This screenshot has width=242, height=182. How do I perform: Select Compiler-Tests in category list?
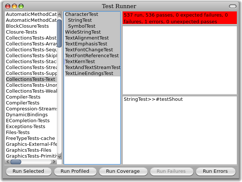pyautogui.click(x=23, y=97)
